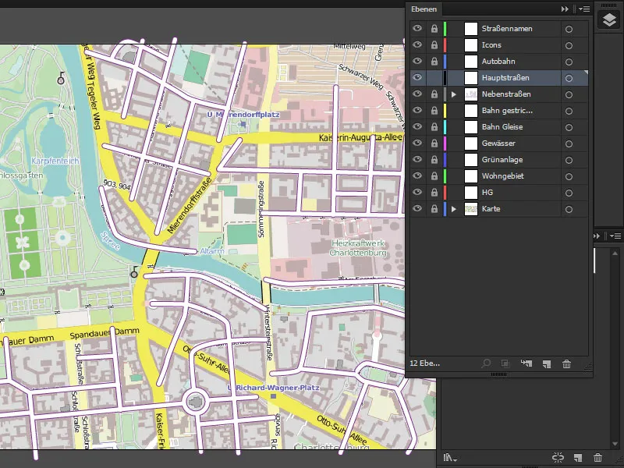This screenshot has width=624, height=468.
Task: Create a new sublayer in Ebenen panel
Action: pos(526,363)
